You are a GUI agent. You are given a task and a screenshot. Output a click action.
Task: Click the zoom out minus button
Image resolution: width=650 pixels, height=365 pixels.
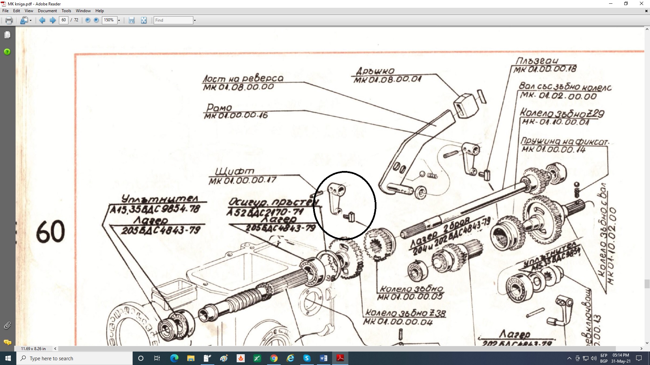point(88,20)
